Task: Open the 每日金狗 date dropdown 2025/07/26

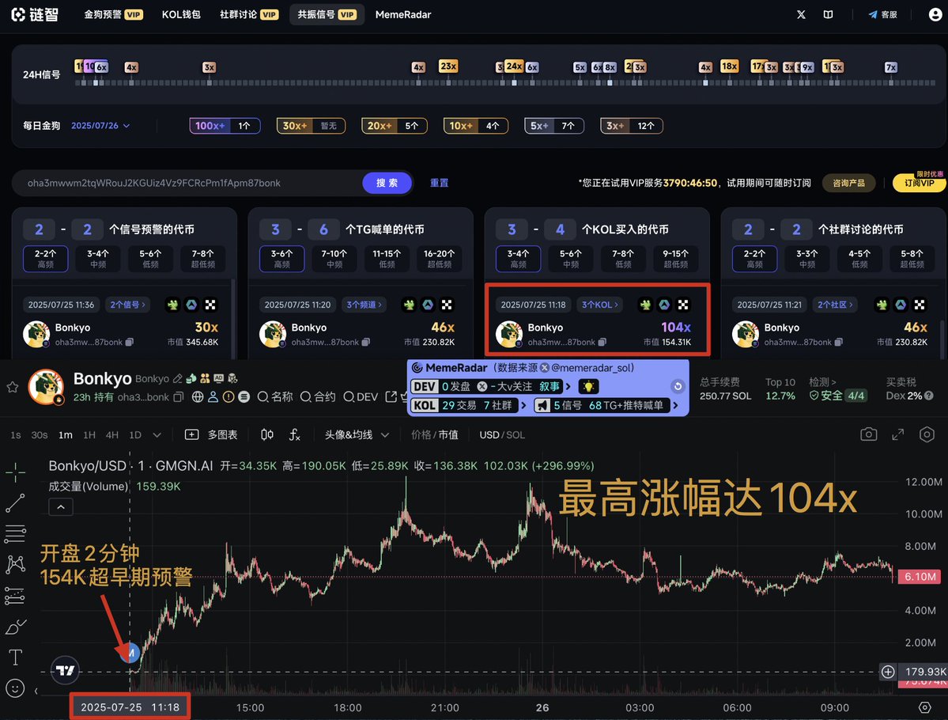Action: tap(100, 126)
